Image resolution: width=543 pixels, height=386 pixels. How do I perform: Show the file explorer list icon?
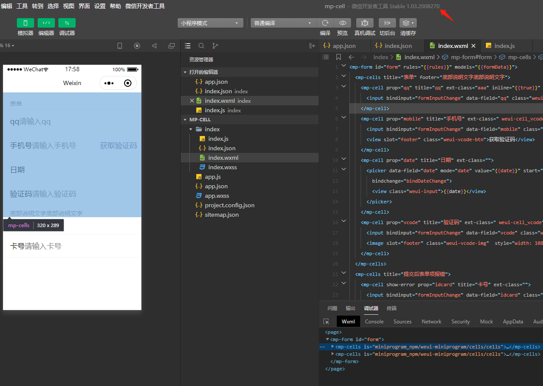coord(188,46)
